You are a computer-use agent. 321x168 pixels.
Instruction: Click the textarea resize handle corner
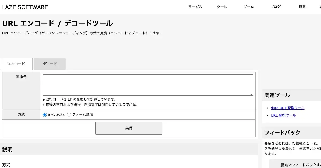[x=252, y=94]
